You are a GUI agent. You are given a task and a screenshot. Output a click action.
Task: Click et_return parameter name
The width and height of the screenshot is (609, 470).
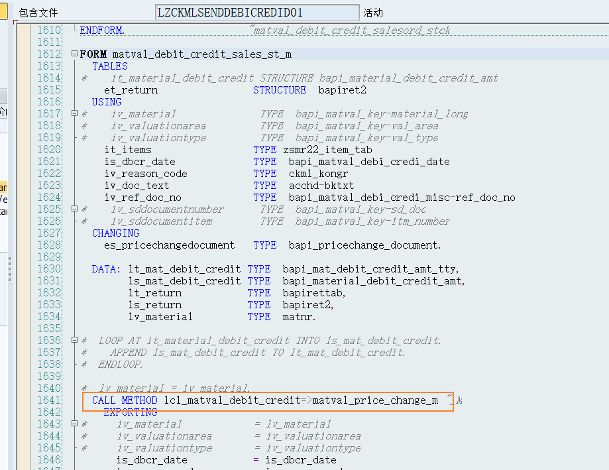(131, 90)
